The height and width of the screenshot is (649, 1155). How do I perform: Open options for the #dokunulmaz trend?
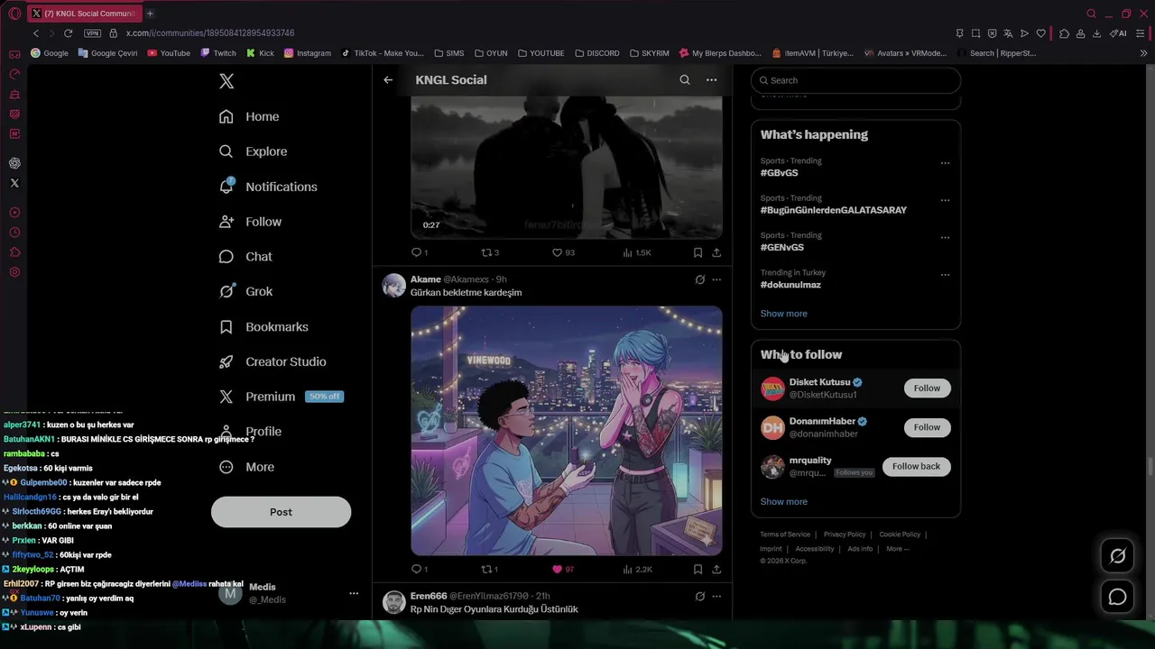tap(945, 275)
